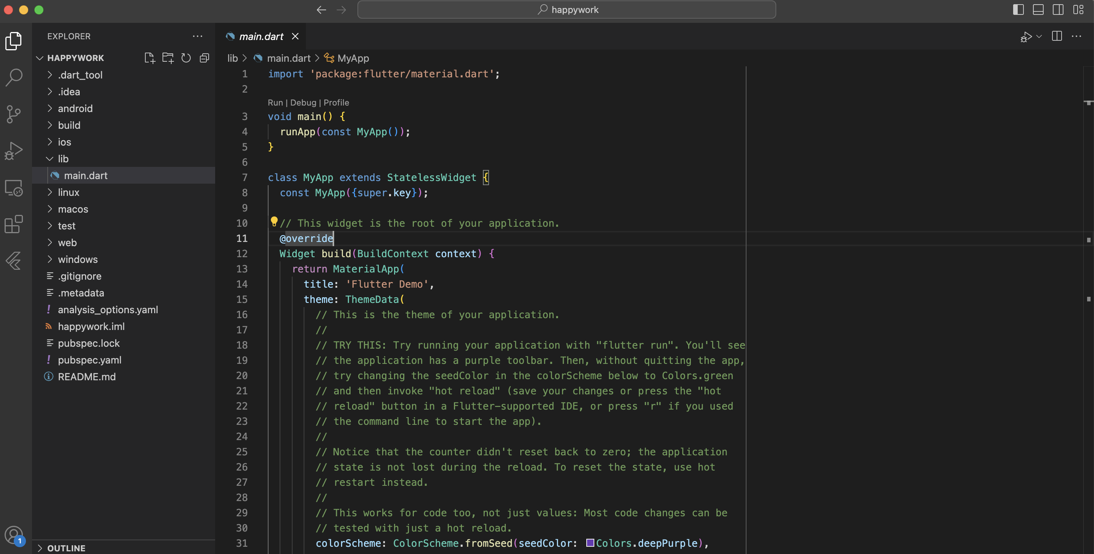The height and width of the screenshot is (554, 1094).
Task: Open the Flutter sidebar icon
Action: 14,261
